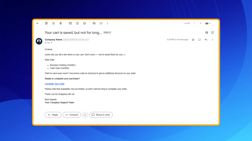Go back to inbox with back arrow
252x141 pixels.
pyautogui.click(x=38, y=23)
